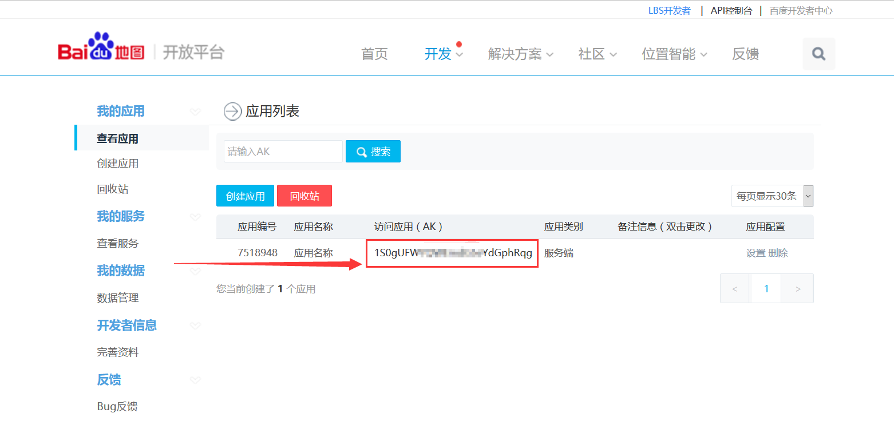894x429 pixels.
Task: Click the blue 搜索 button
Action: click(373, 152)
